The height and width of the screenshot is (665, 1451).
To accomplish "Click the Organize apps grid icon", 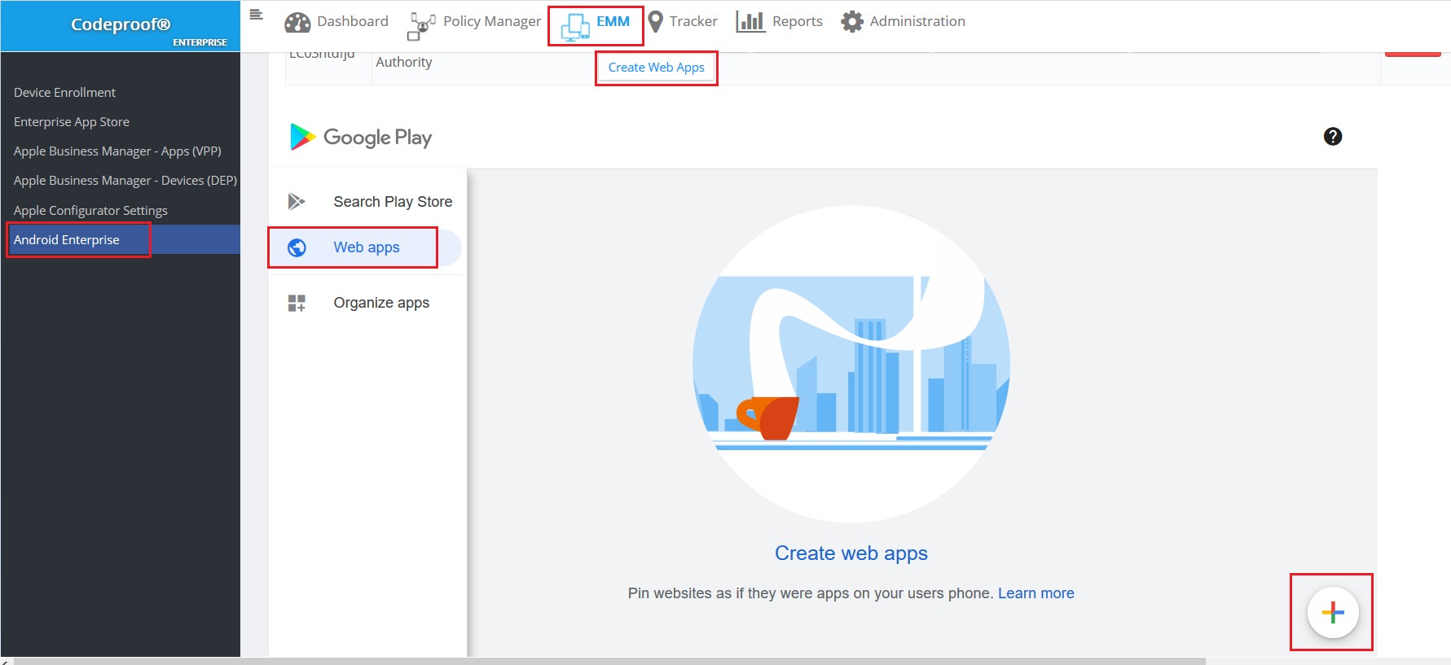I will click(x=297, y=304).
